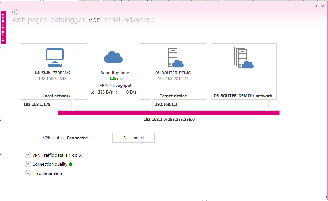The image size is (328, 201).
Task: Expand VPN Traffic details (Top 5)
Action: pos(28,155)
